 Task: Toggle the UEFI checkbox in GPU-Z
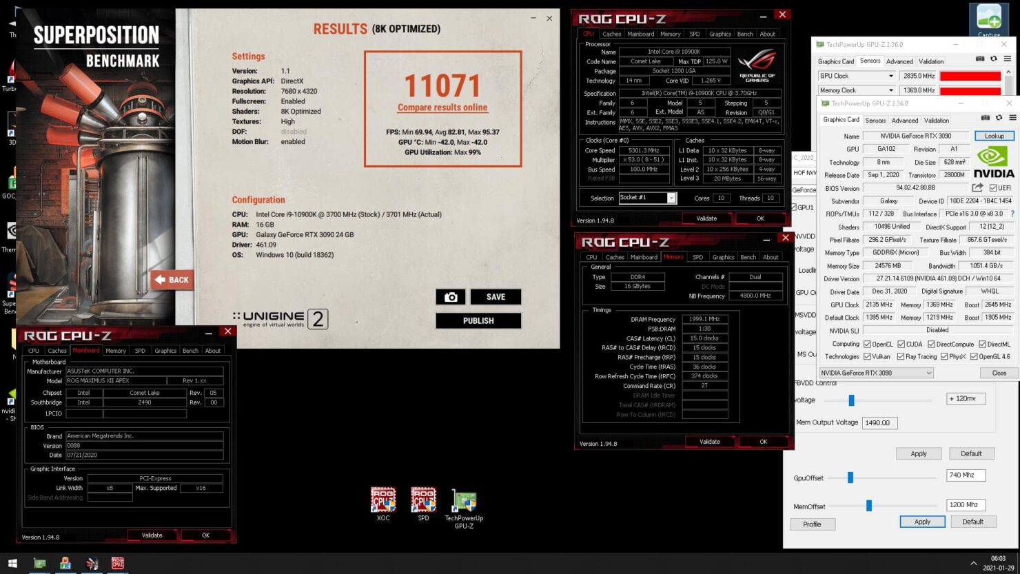(x=993, y=188)
